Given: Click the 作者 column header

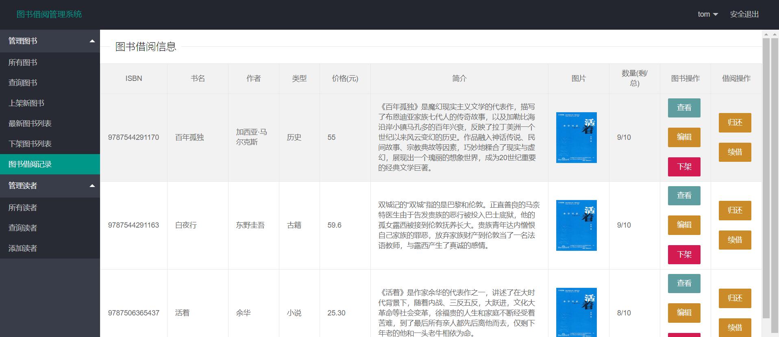Looking at the screenshot, I should tap(254, 78).
